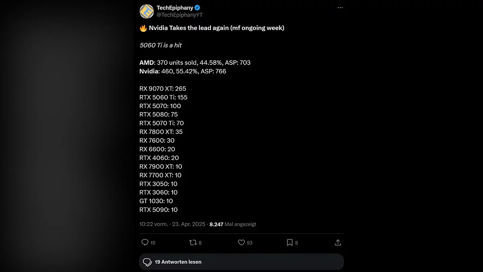Click the tweet line RX 9070 XT: 265
Screen dimensions: 483x272
click(163, 89)
